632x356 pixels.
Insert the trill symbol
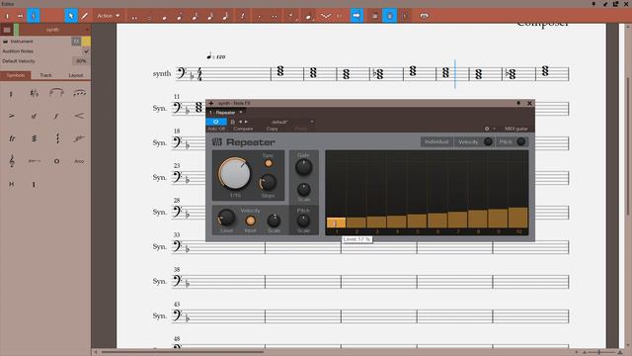point(11,138)
